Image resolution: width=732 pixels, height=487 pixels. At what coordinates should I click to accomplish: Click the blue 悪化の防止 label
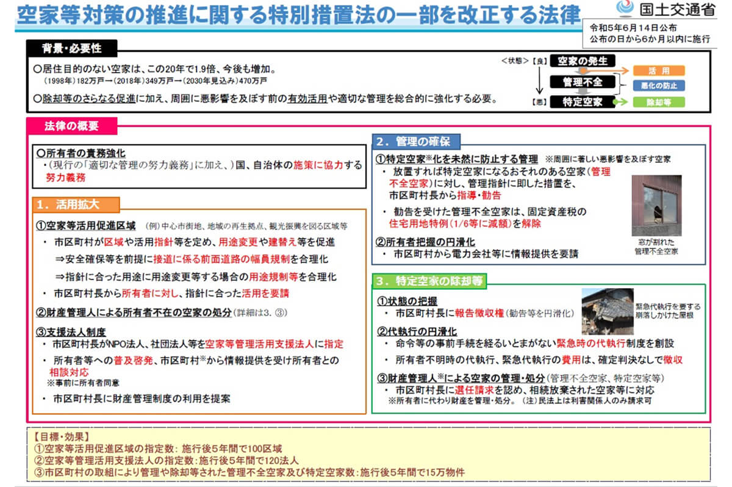659,85
